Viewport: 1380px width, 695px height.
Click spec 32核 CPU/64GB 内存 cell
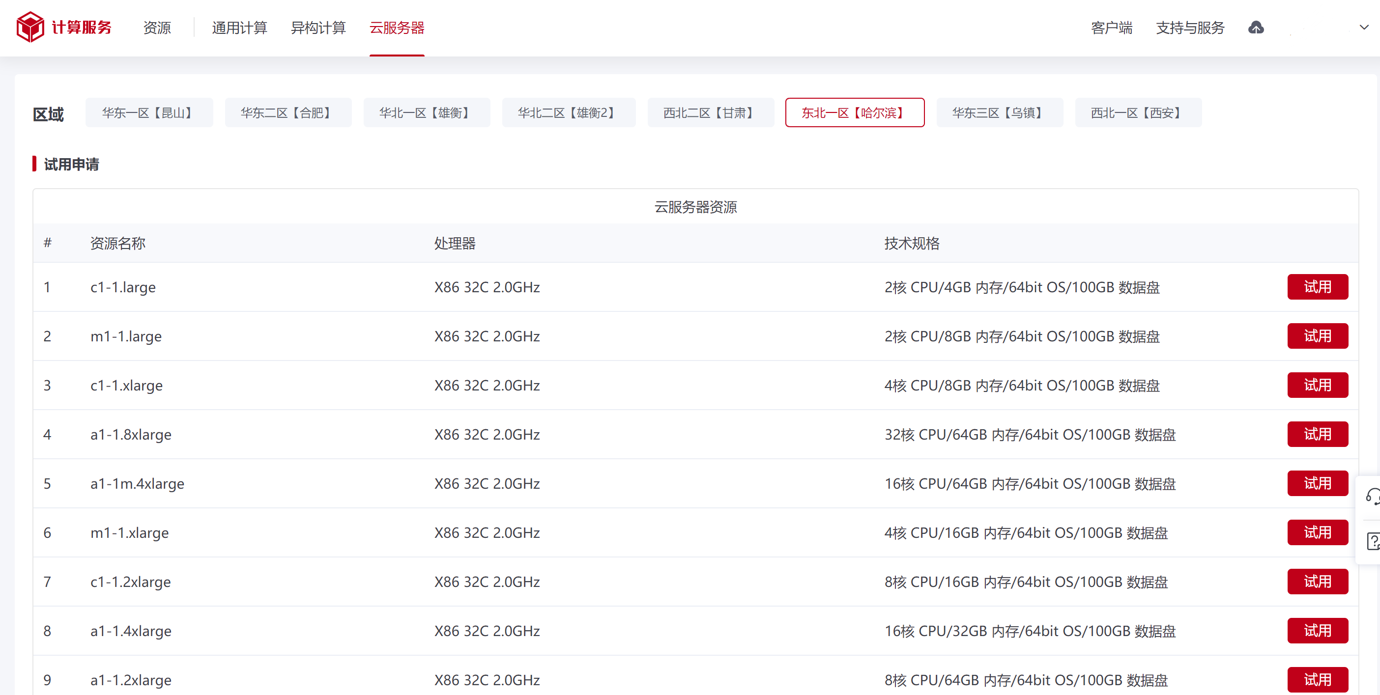tap(1030, 435)
